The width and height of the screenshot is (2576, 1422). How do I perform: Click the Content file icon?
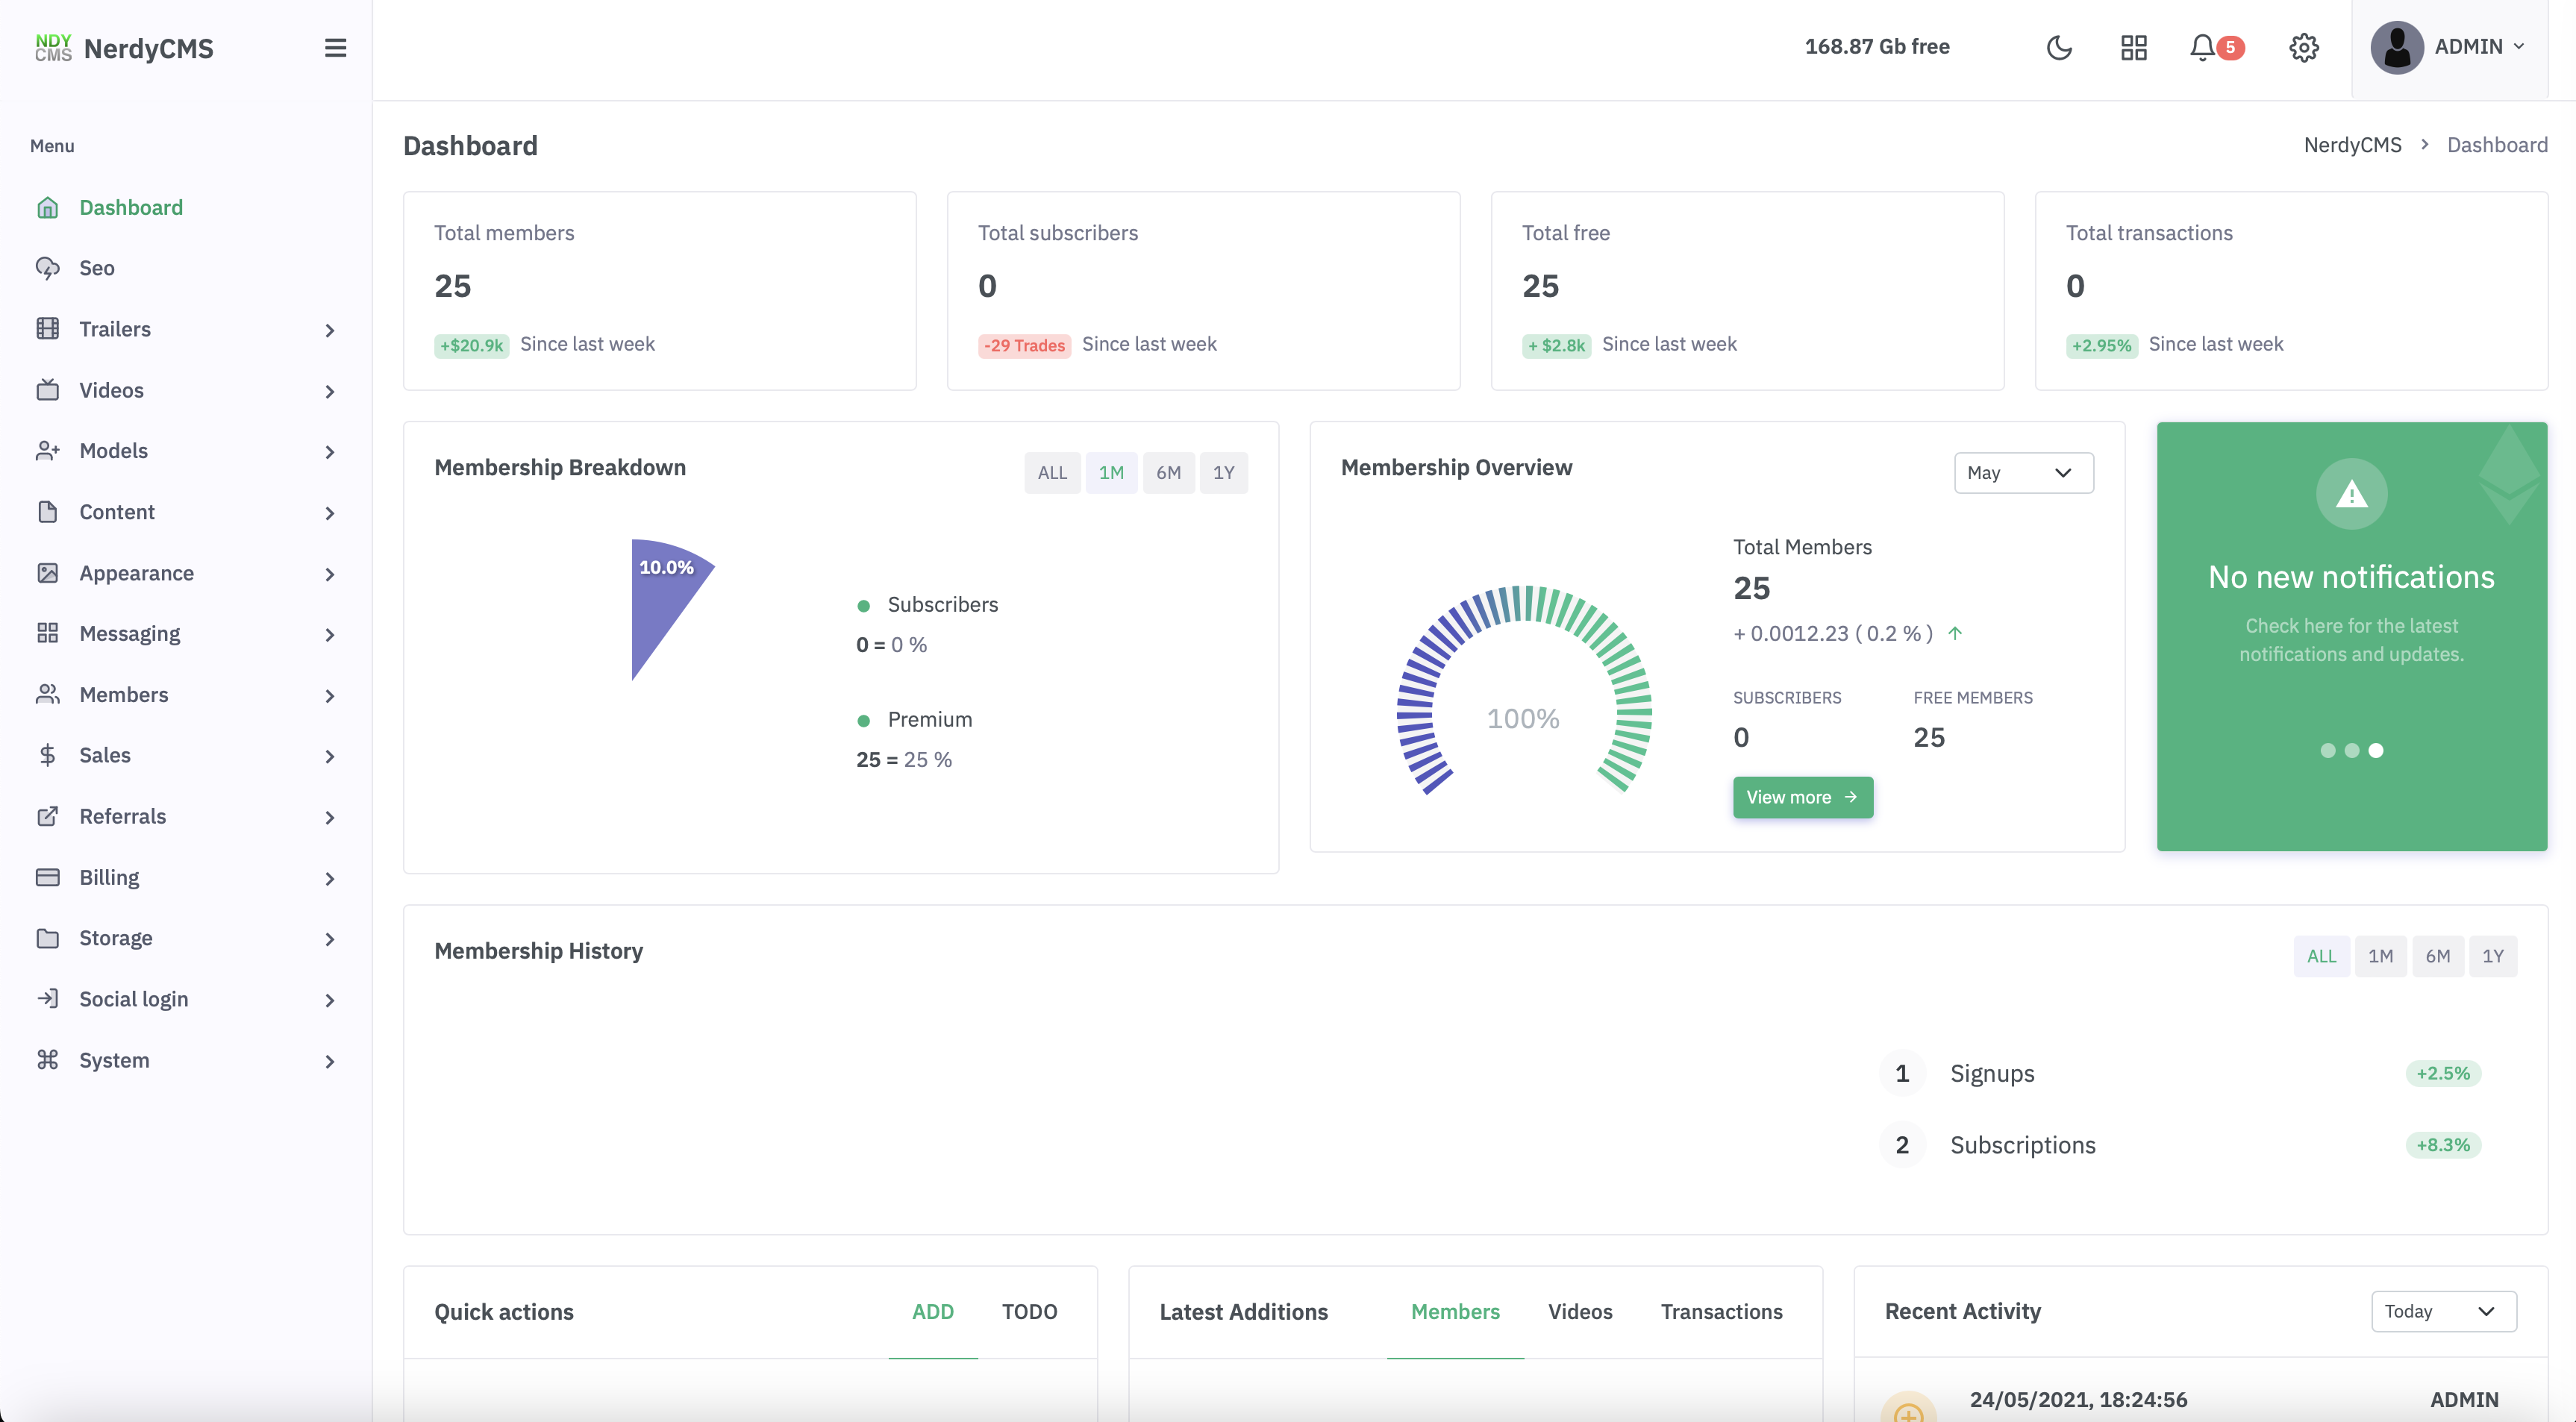[x=47, y=512]
